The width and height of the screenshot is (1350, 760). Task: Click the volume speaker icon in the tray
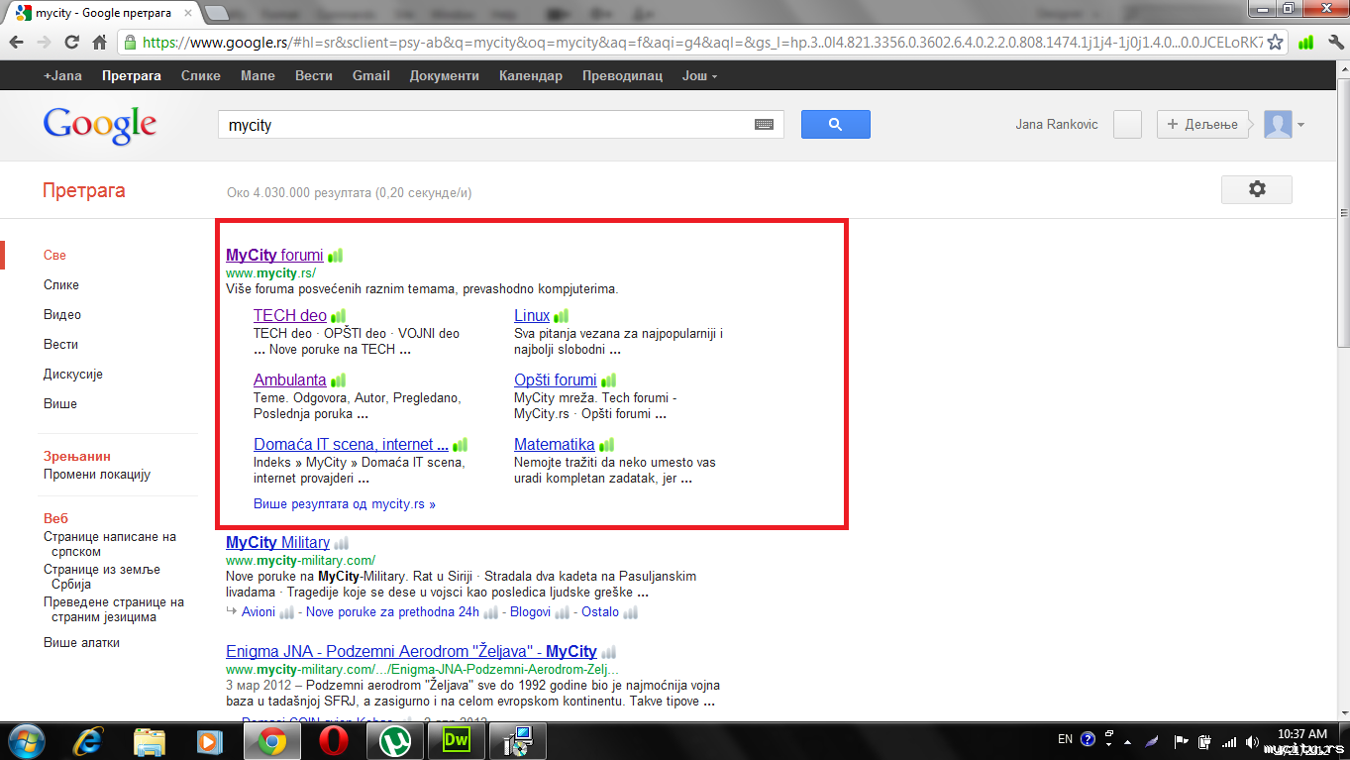tap(1252, 740)
